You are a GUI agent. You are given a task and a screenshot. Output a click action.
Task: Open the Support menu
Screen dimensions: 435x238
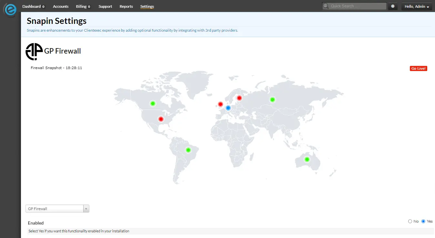pos(105,6)
